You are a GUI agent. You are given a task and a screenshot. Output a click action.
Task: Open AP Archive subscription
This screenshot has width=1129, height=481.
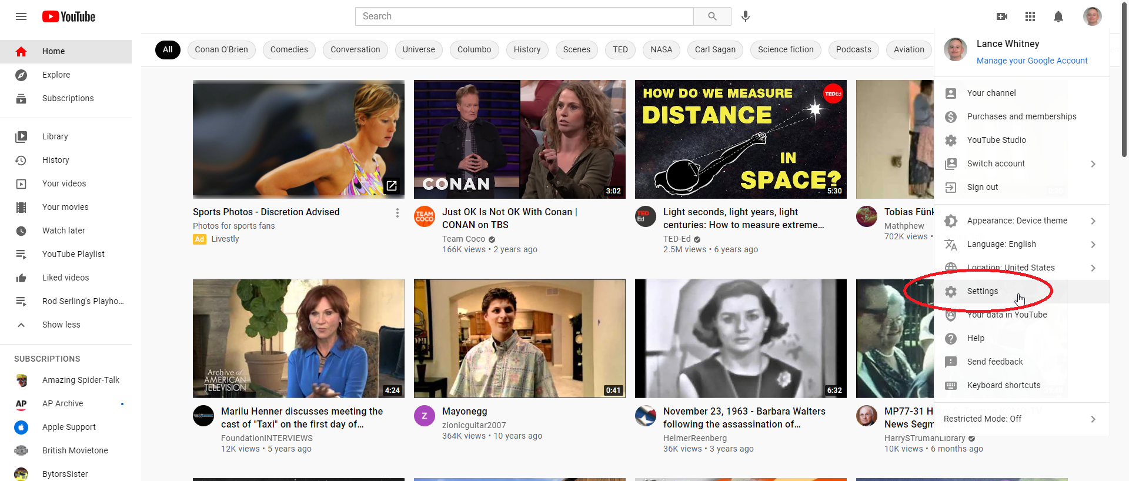pyautogui.click(x=66, y=403)
